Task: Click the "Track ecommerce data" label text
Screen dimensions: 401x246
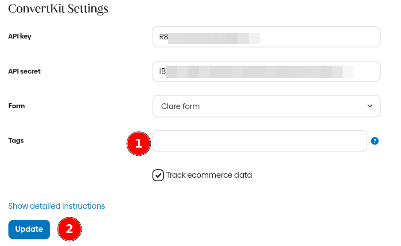Action: point(209,175)
